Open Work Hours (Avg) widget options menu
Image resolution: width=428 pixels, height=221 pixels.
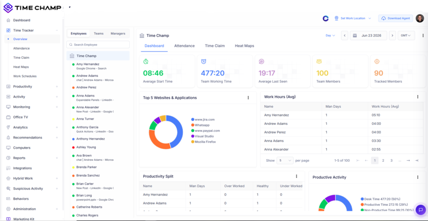tap(418, 97)
